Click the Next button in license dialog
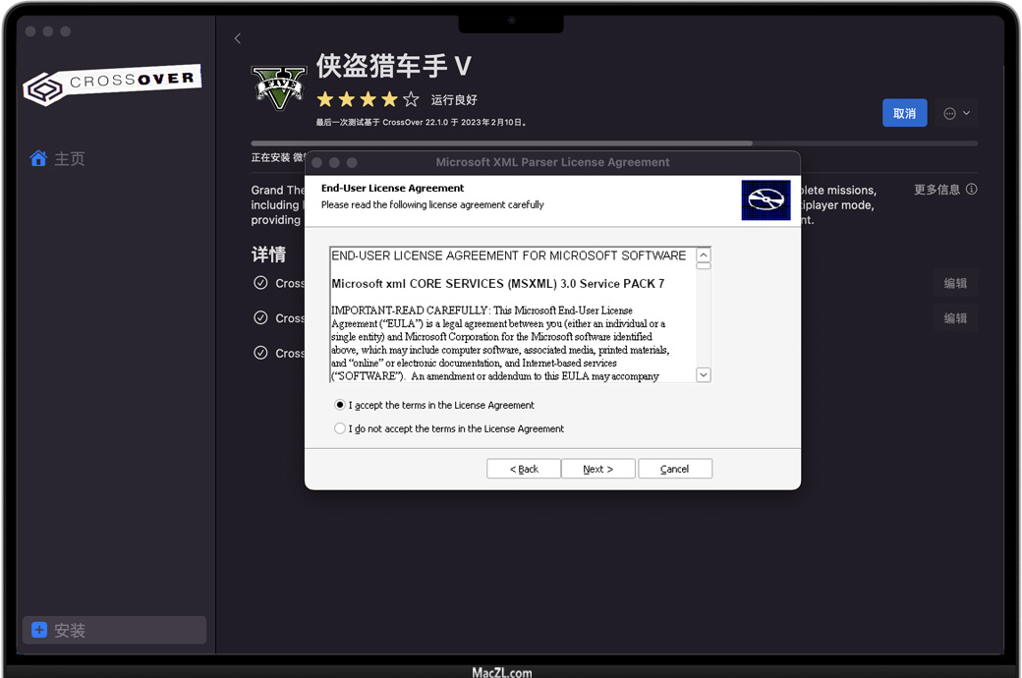 (597, 469)
